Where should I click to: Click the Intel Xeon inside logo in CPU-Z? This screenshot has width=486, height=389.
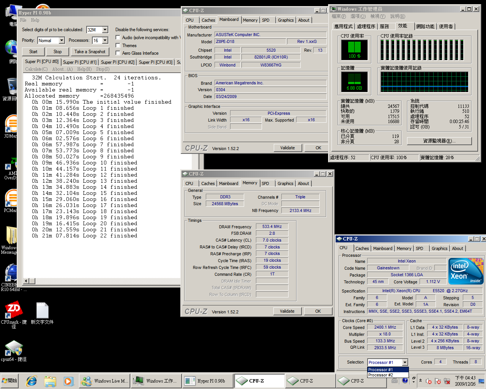(x=466, y=271)
